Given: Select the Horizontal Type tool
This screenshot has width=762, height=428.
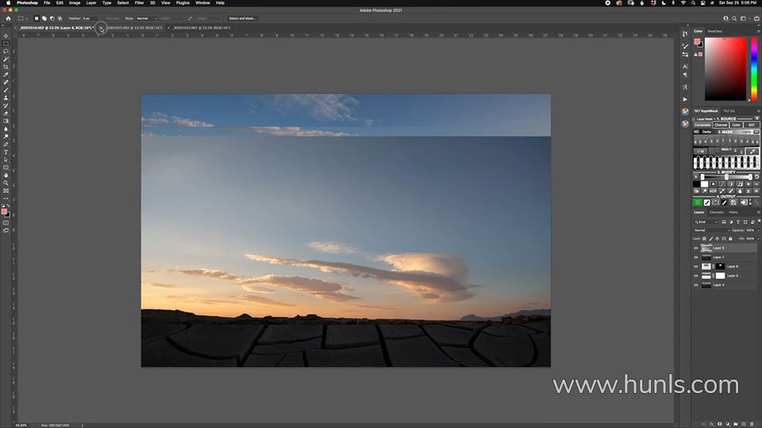Looking at the screenshot, I should tap(6, 152).
